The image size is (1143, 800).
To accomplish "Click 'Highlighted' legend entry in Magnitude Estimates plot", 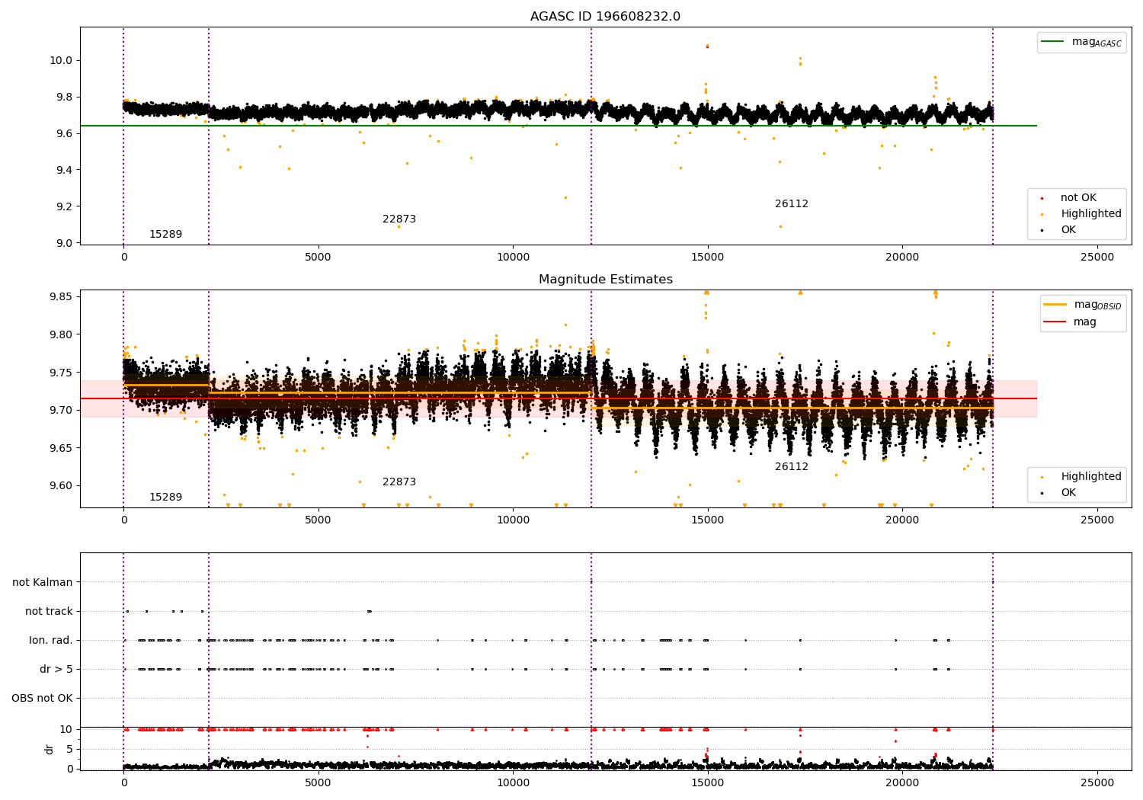I will pyautogui.click(x=1090, y=477).
